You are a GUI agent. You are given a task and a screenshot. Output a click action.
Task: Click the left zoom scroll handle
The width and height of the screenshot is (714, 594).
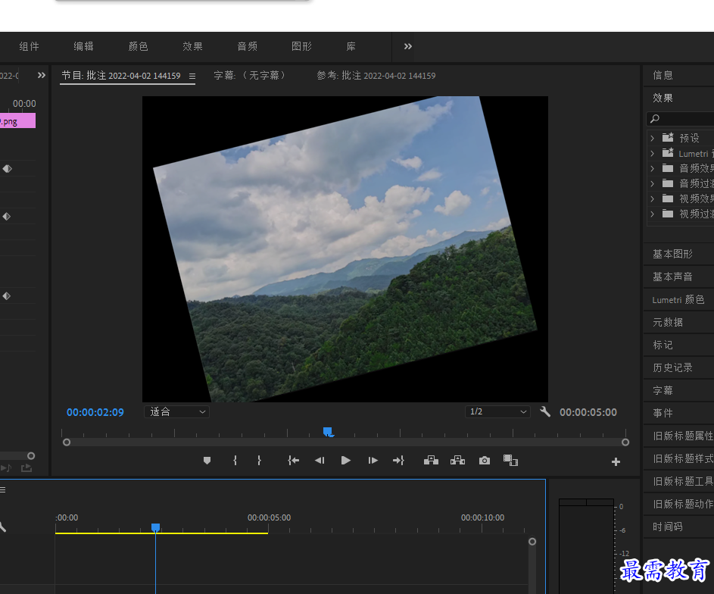[67, 442]
